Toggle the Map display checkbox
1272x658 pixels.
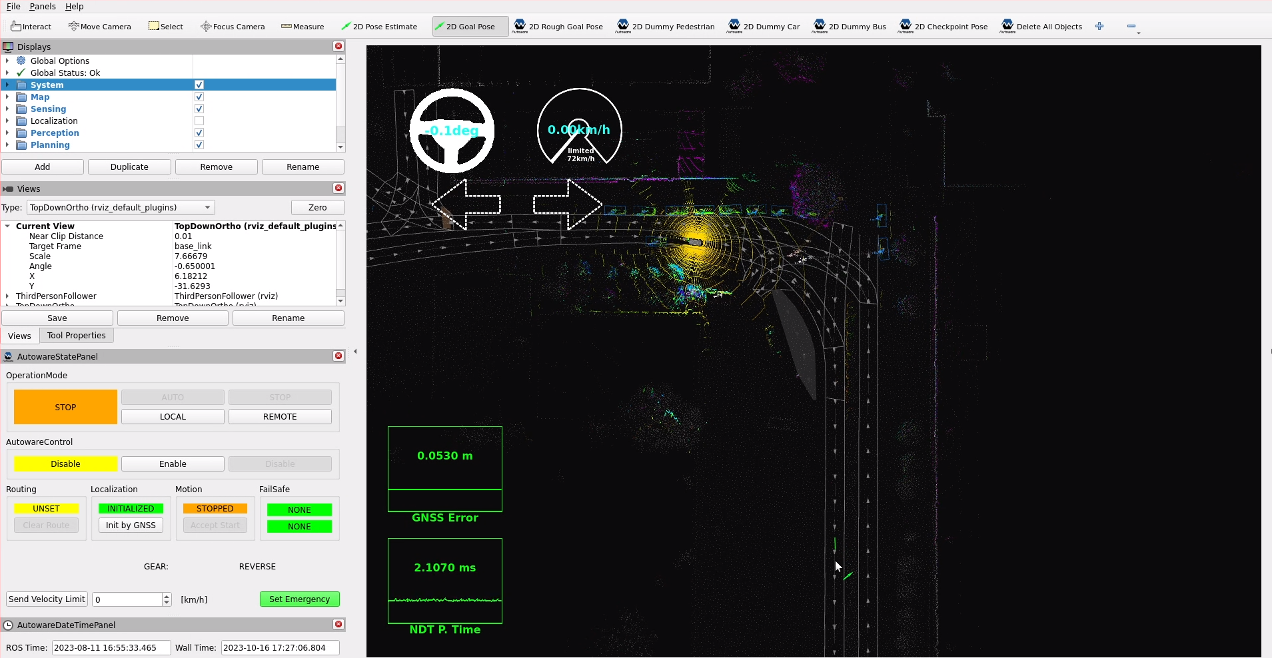coord(199,97)
